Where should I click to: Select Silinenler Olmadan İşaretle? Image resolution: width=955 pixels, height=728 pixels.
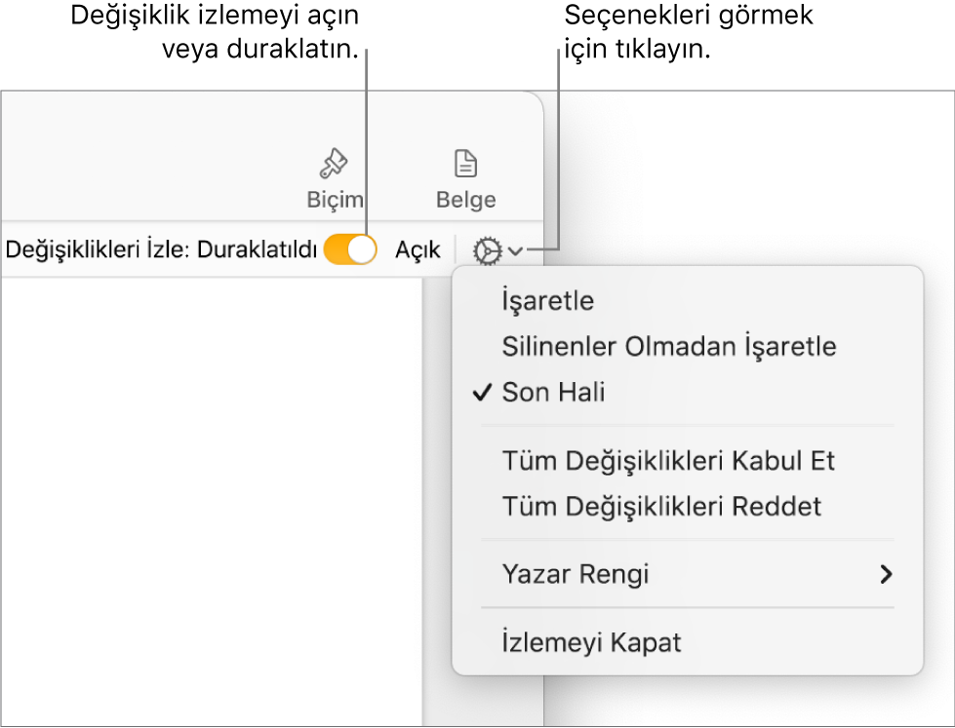[x=668, y=347]
